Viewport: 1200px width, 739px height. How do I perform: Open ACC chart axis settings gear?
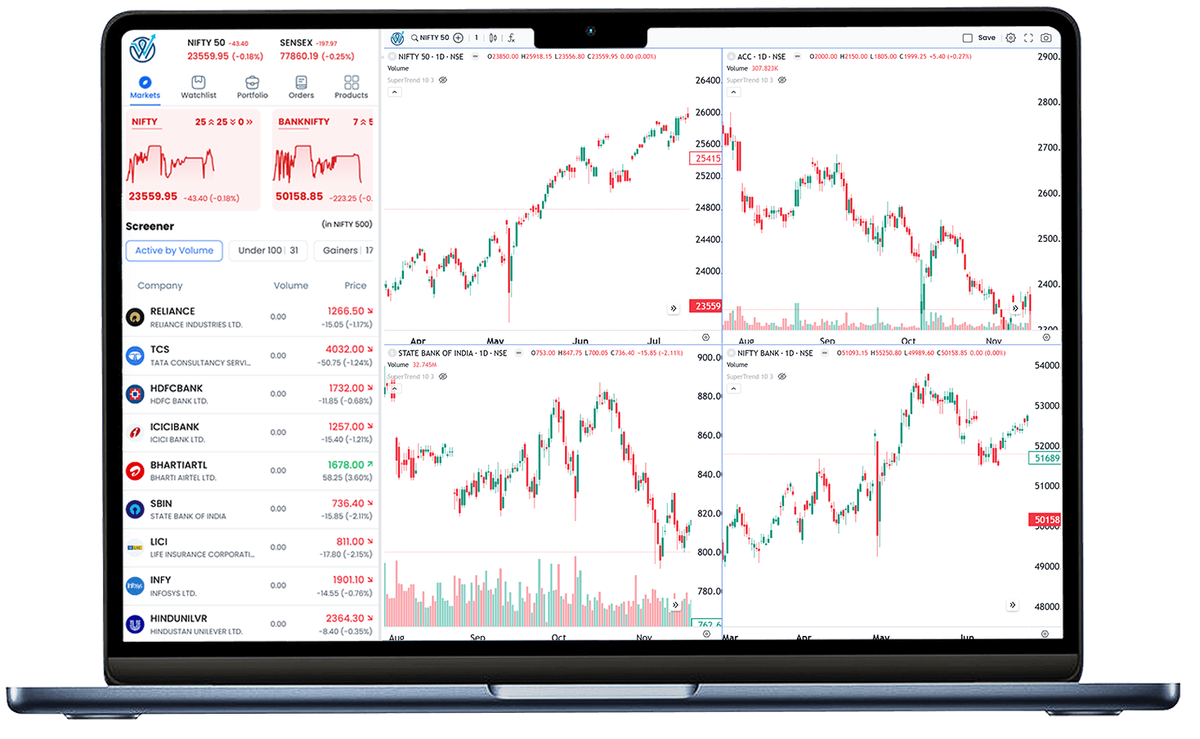point(1046,337)
